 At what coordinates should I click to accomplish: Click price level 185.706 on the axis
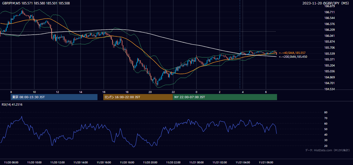(330, 48)
